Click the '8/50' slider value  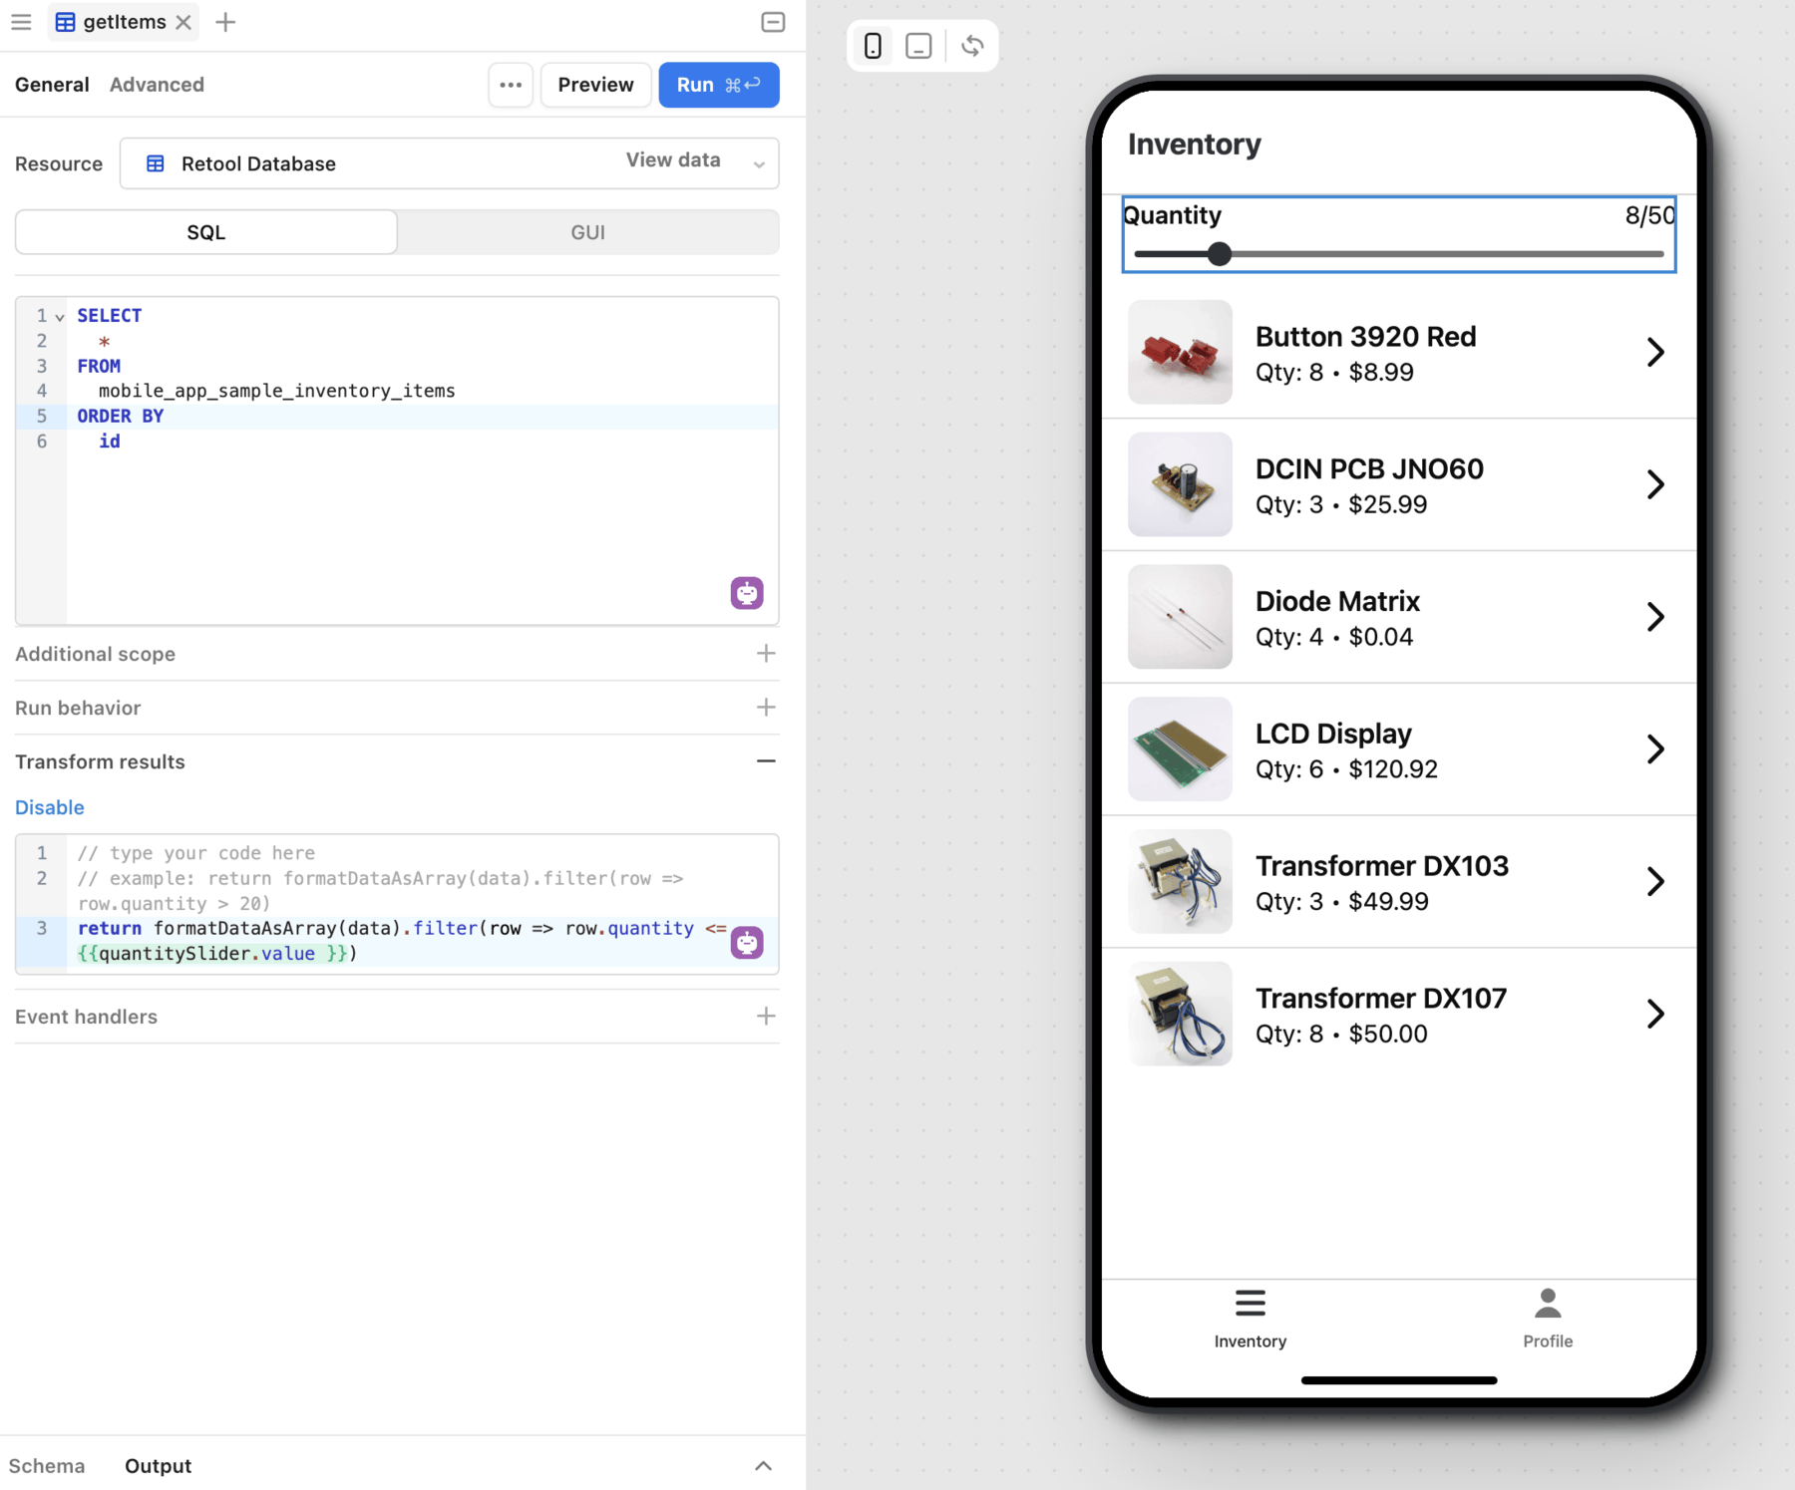(1650, 215)
